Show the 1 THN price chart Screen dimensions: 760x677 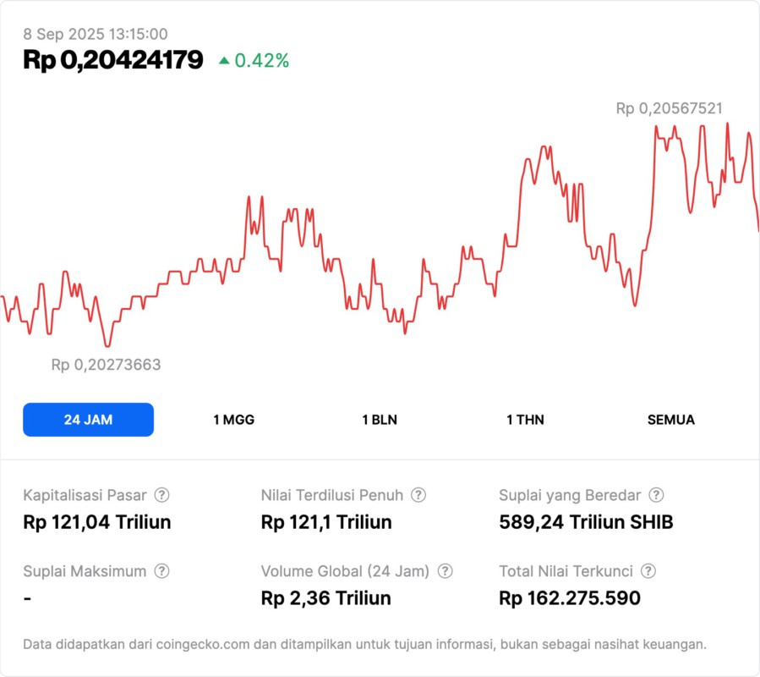(x=525, y=420)
